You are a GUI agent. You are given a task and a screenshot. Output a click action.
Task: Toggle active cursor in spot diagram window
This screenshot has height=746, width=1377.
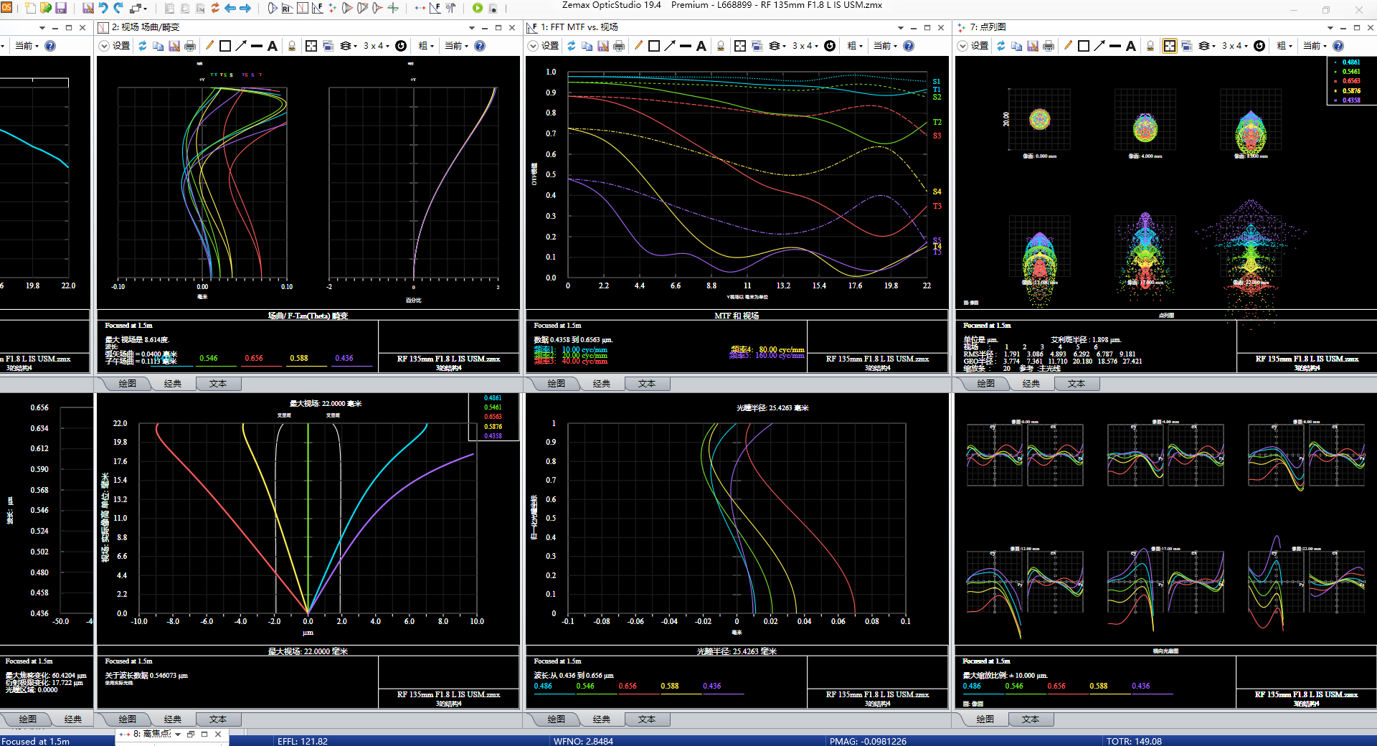pos(1170,45)
